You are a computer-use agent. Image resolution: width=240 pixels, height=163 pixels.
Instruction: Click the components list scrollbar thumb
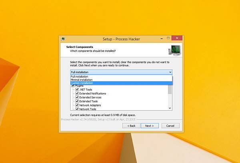click(170, 89)
